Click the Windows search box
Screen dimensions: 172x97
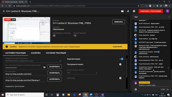[x=24, y=95]
